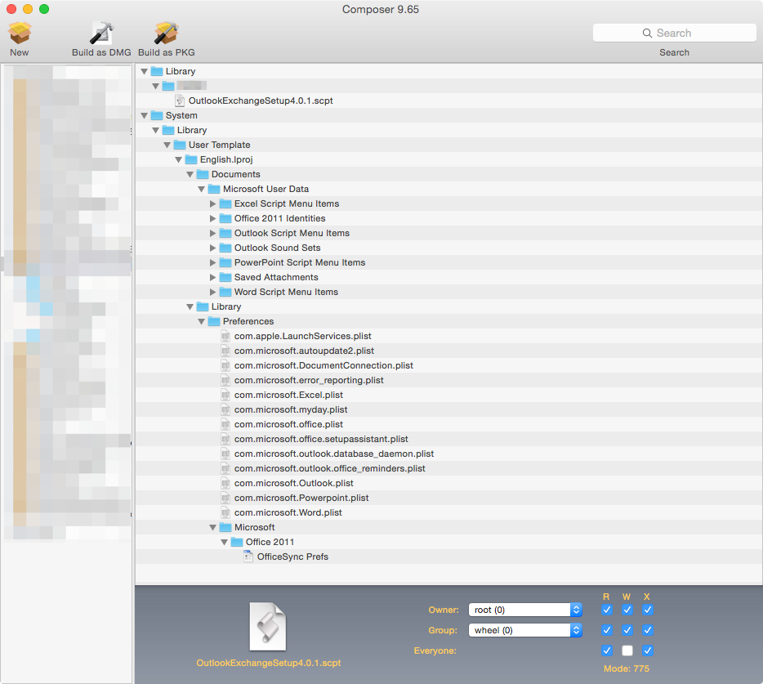
Task: Click the Documents folder icon
Action: click(x=203, y=174)
